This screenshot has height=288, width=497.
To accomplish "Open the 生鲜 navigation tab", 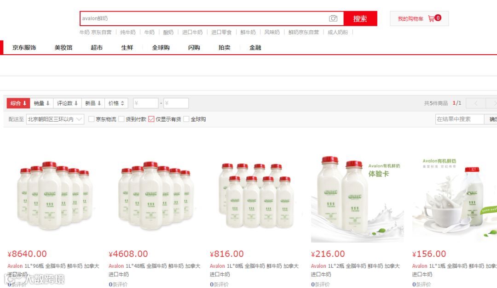I will 127,47.
